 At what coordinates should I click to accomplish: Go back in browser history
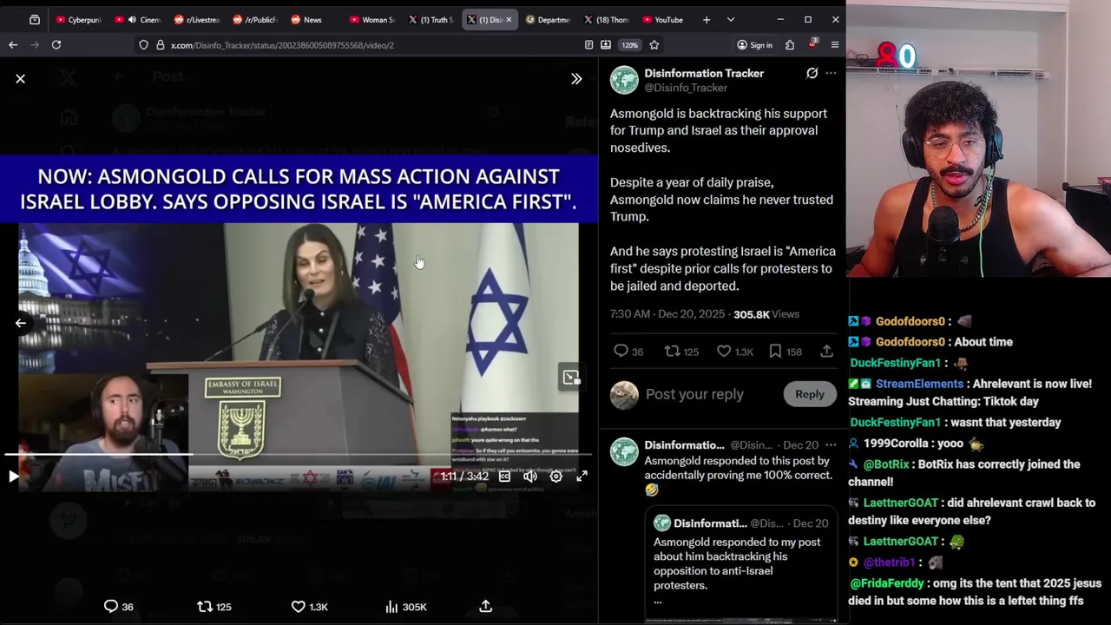click(x=13, y=44)
